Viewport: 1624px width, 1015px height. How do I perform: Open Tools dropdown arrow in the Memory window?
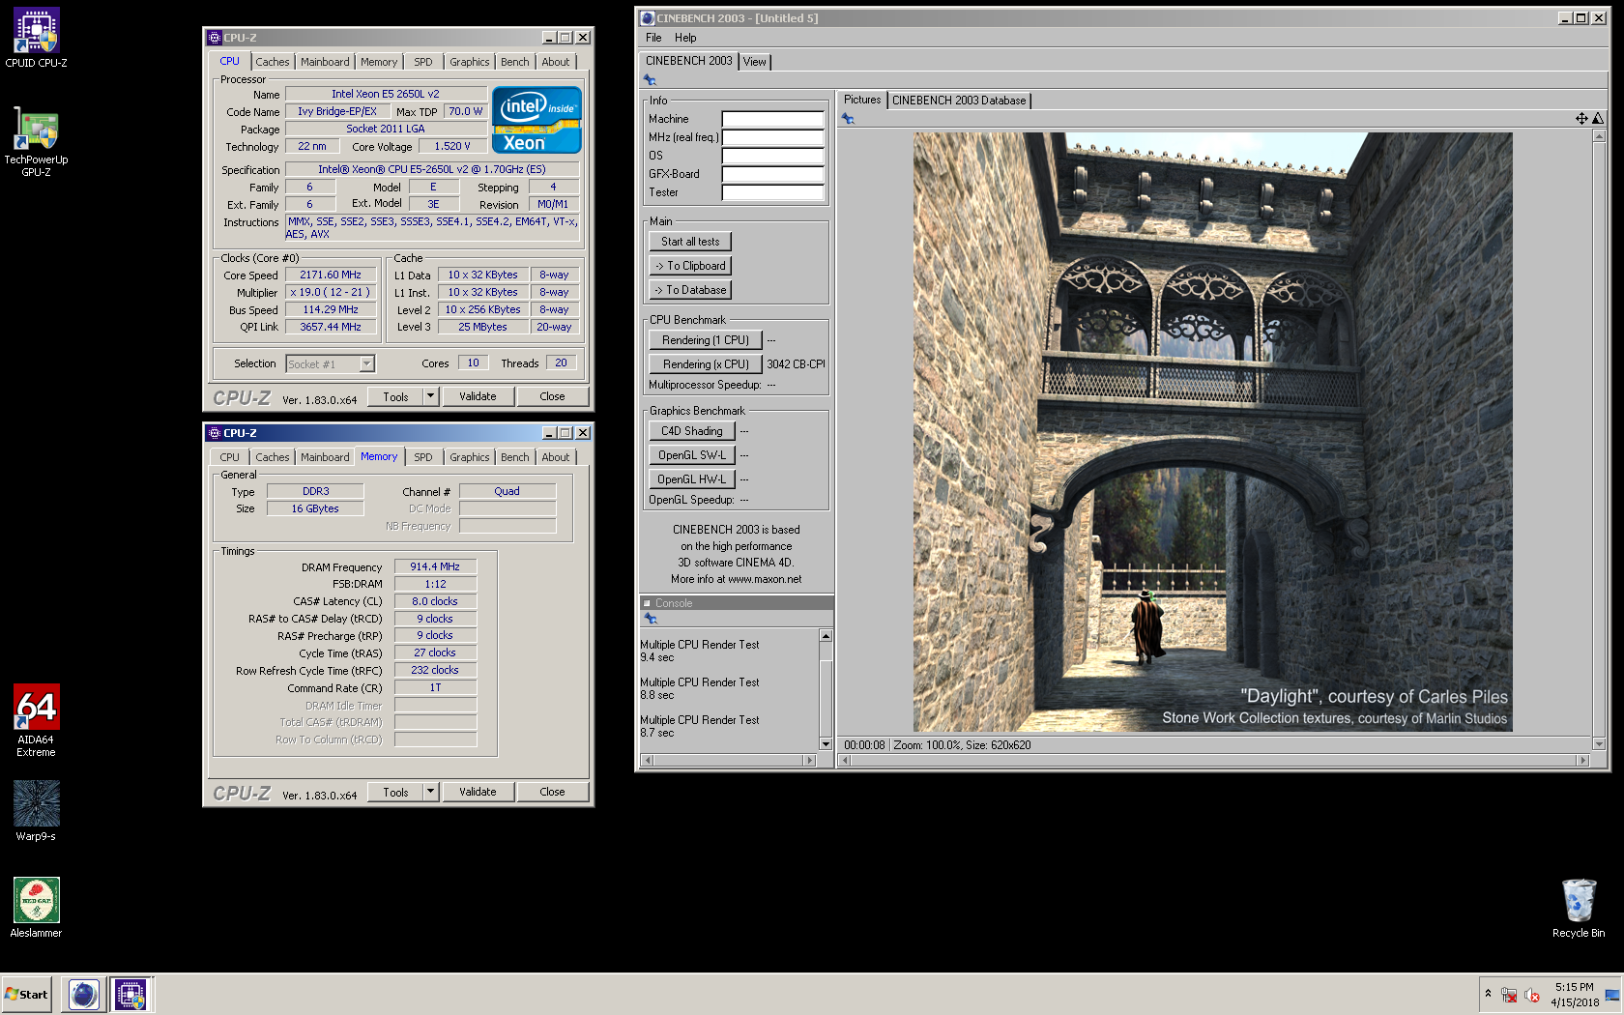click(x=431, y=792)
